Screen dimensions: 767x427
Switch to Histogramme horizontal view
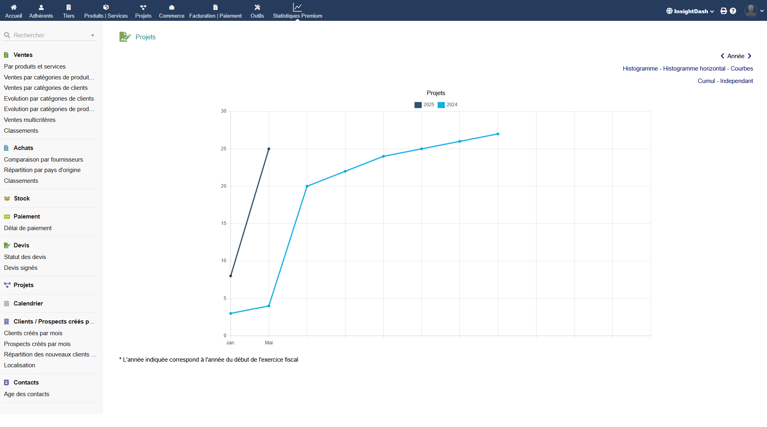[x=694, y=69]
